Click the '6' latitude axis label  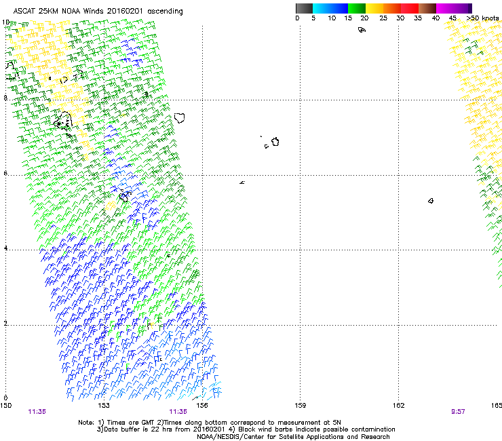[5, 173]
